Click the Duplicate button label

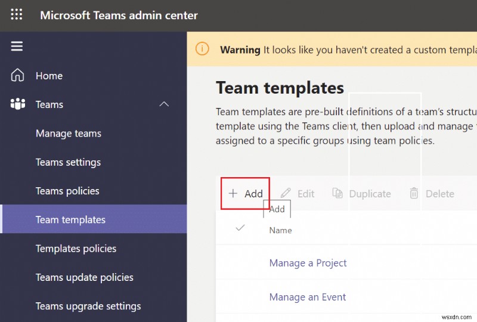(370, 194)
